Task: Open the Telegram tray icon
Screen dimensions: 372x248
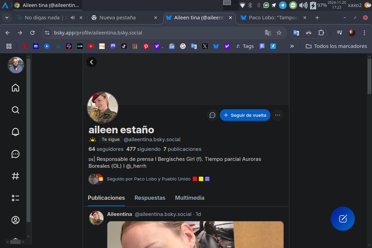Action: pyautogui.click(x=283, y=5)
